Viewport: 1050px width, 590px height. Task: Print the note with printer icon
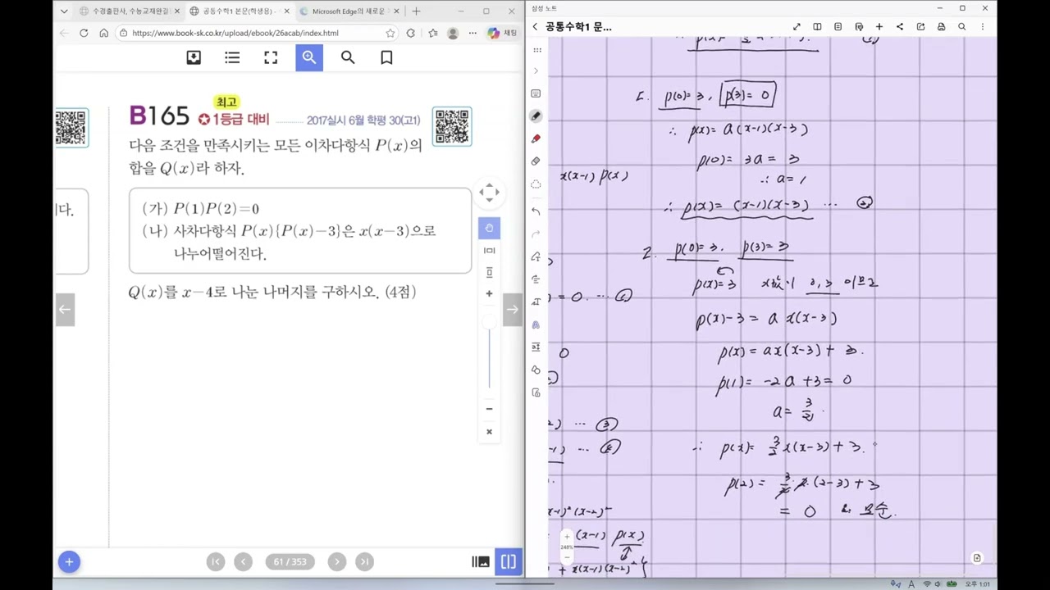point(941,27)
